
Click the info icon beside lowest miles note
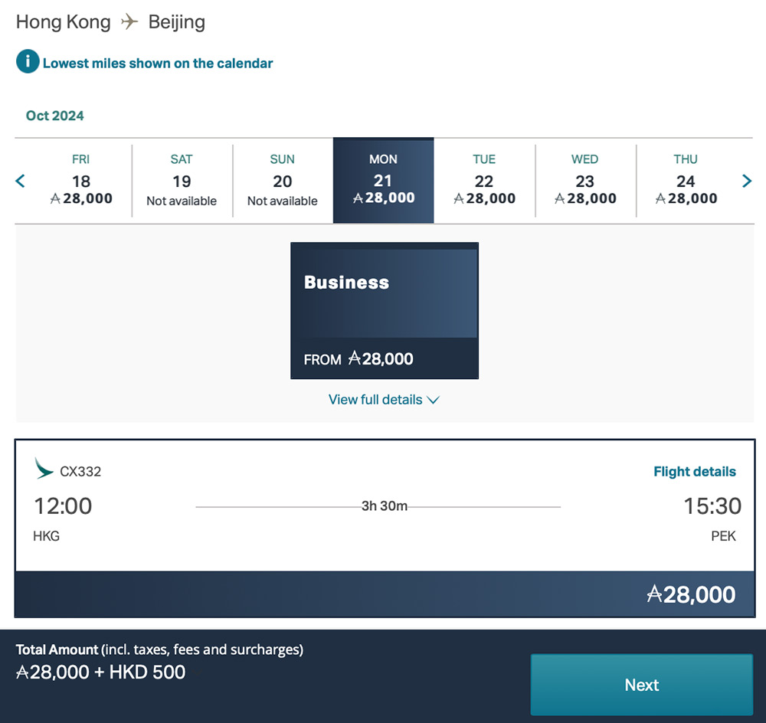(x=27, y=62)
